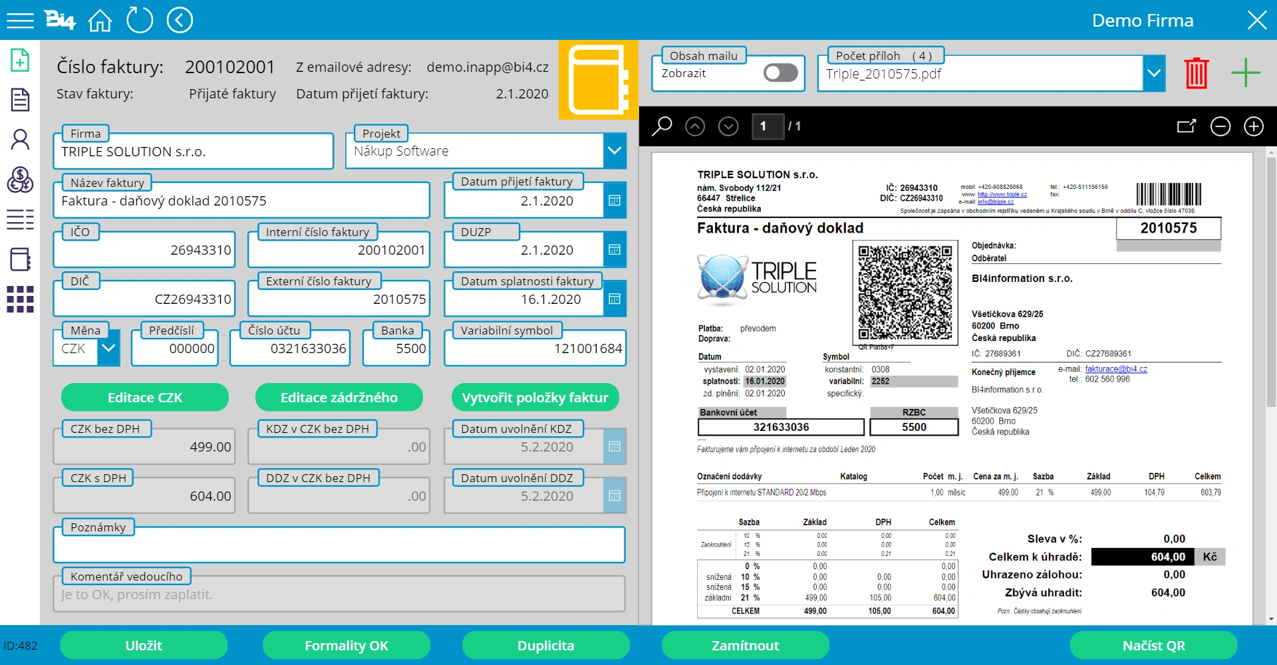Open the yellow notebook icon
This screenshot has width=1277, height=665.
[598, 80]
